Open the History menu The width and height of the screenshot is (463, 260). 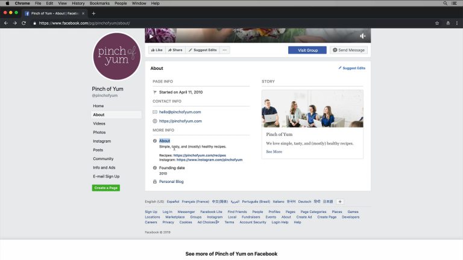[78, 3]
